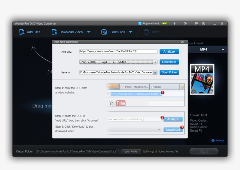Close the Add New Download dialog

click(182, 42)
